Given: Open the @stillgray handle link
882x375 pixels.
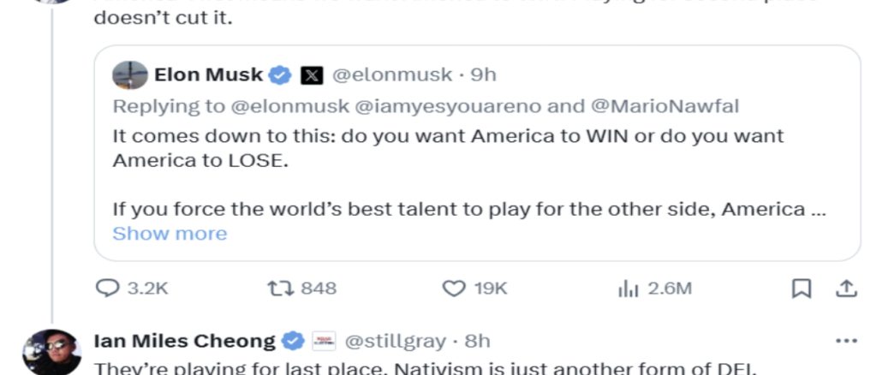Looking at the screenshot, I should 395,342.
